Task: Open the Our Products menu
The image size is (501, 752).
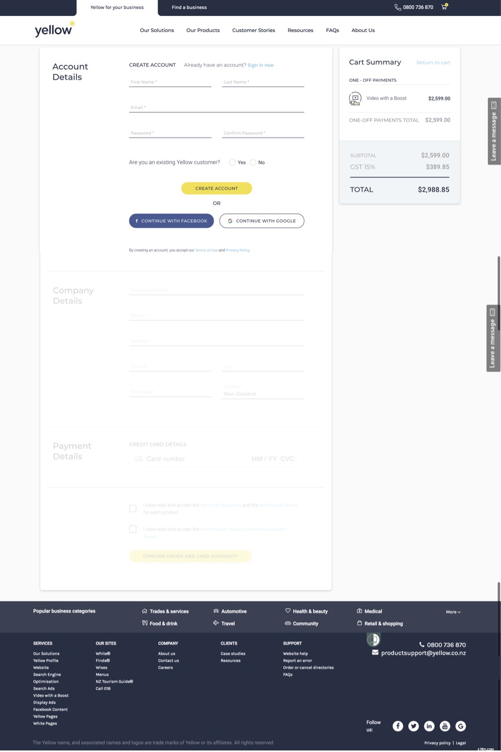Action: (x=203, y=30)
